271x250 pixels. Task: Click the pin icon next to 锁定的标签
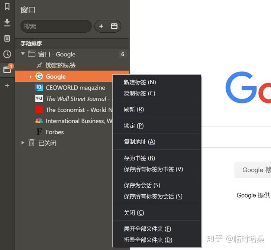click(39, 65)
